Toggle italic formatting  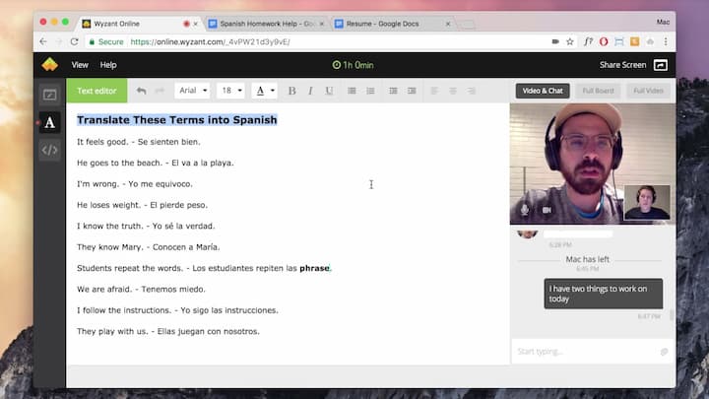click(310, 91)
